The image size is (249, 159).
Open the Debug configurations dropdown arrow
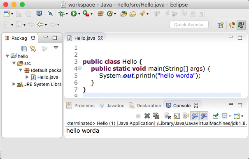coord(67,14)
